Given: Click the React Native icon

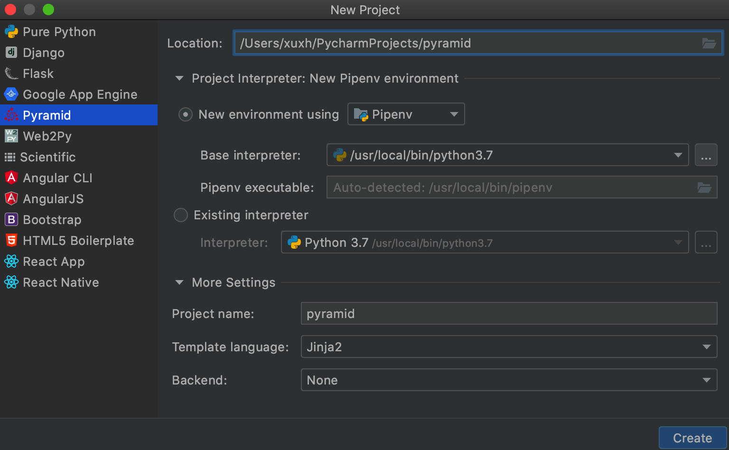Looking at the screenshot, I should pos(11,282).
